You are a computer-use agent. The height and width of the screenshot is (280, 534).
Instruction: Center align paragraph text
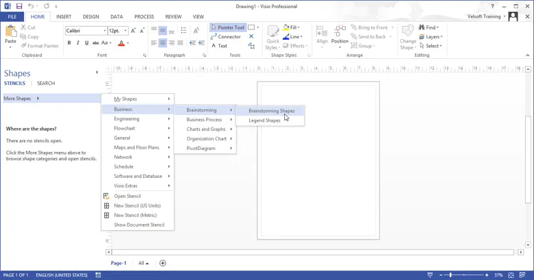tap(162, 42)
